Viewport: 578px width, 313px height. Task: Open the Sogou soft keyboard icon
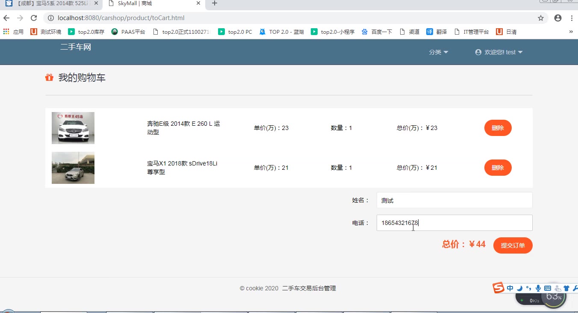548,288
